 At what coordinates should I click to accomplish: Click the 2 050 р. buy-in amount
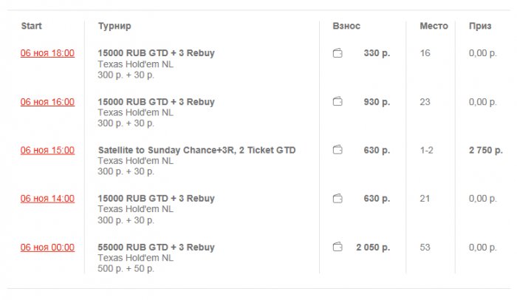coord(372,248)
